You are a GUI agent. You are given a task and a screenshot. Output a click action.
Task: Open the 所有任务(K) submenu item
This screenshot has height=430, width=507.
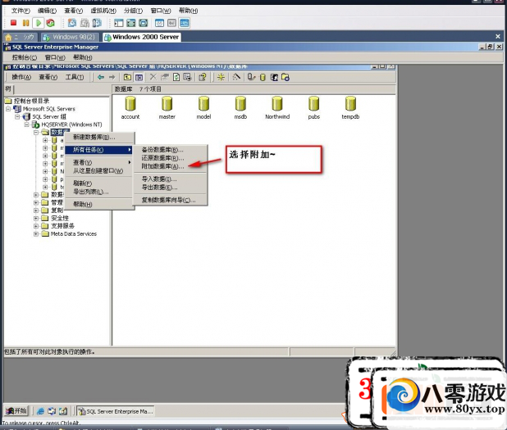tap(99, 150)
